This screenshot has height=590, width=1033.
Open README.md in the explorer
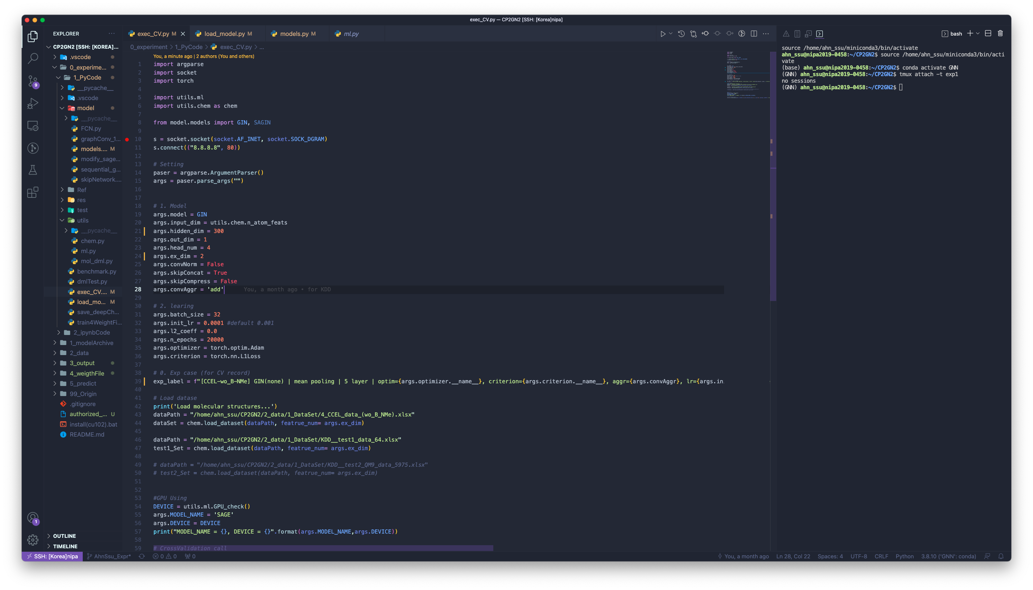tap(84, 434)
